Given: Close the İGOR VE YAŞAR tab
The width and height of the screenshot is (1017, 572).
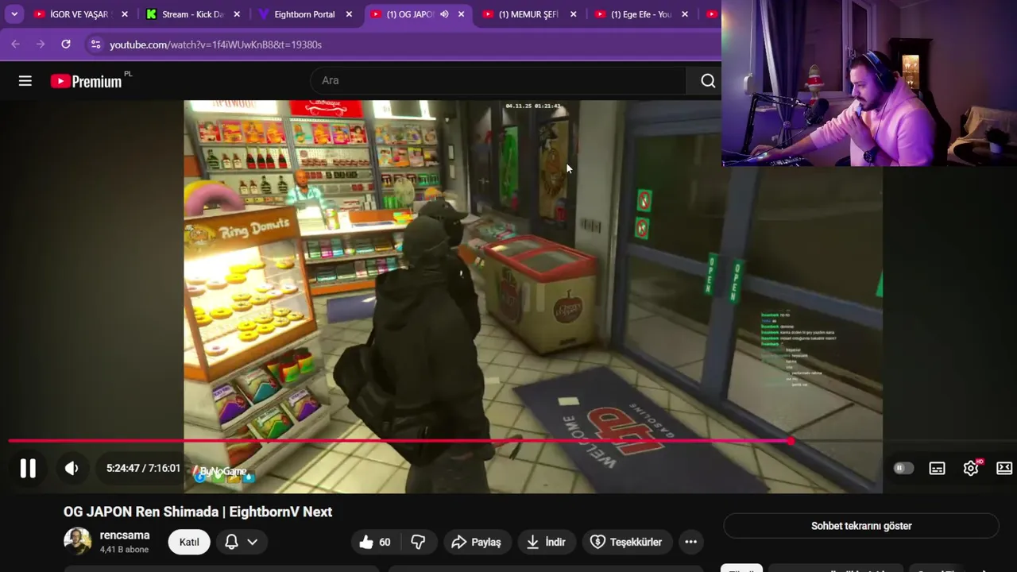Looking at the screenshot, I should point(125,14).
